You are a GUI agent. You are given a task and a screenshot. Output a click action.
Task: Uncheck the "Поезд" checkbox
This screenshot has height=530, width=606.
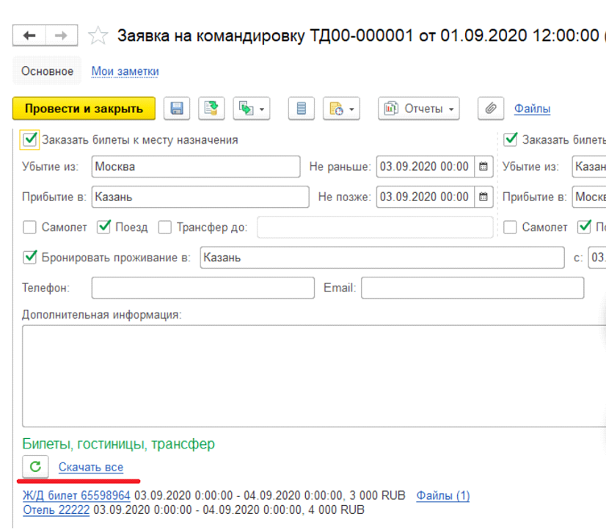[x=104, y=228]
